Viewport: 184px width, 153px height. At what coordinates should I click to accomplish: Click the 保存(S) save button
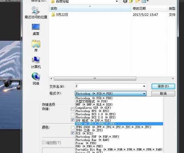tap(163, 86)
